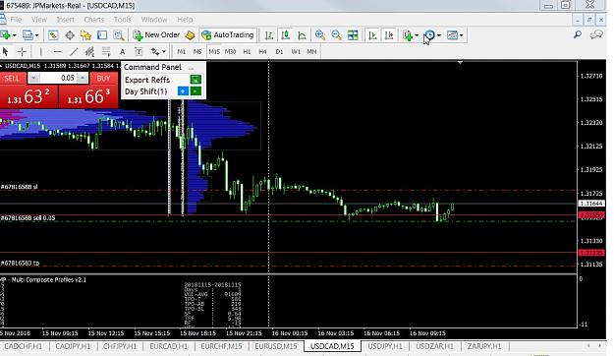Select the Text 'A' tool
Image resolution: width=614 pixels, height=356 pixels.
pos(122,51)
